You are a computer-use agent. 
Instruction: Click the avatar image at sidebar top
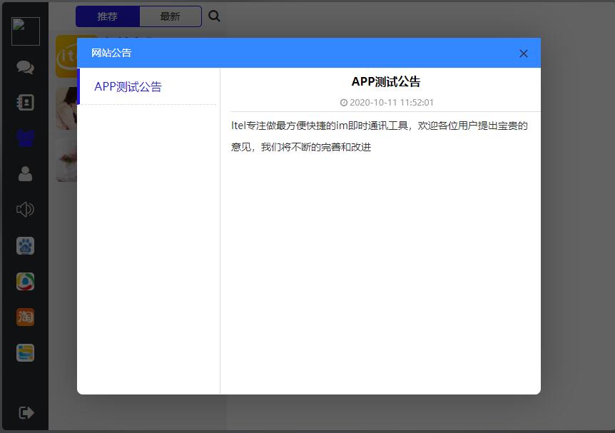pyautogui.click(x=26, y=31)
